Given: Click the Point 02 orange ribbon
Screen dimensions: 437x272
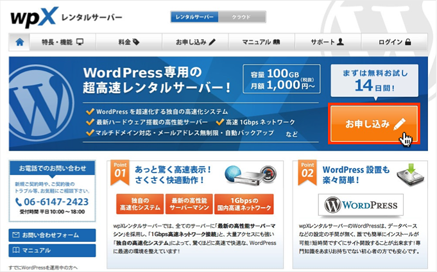Looking at the screenshot, I should click(x=307, y=173).
